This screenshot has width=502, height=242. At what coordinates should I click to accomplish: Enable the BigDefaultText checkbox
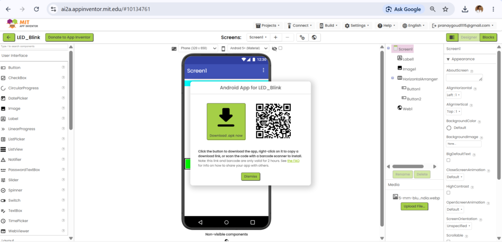coord(448,160)
